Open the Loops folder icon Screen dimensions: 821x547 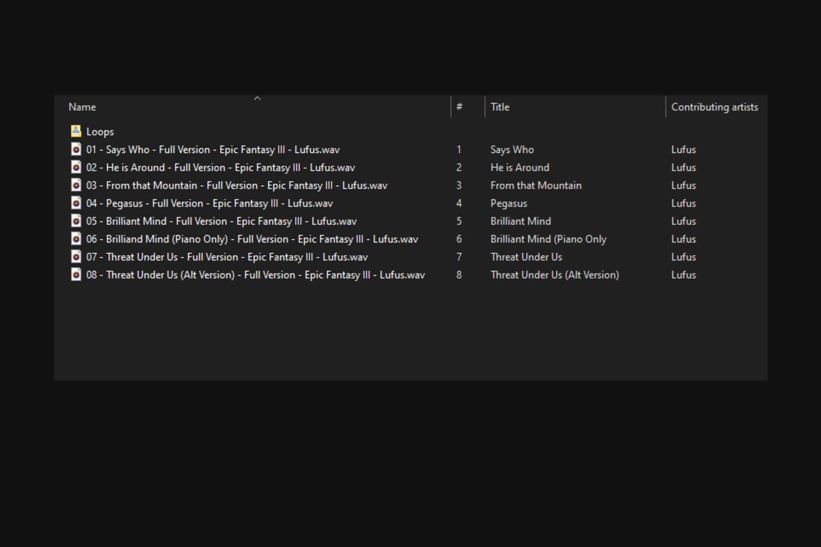76,131
